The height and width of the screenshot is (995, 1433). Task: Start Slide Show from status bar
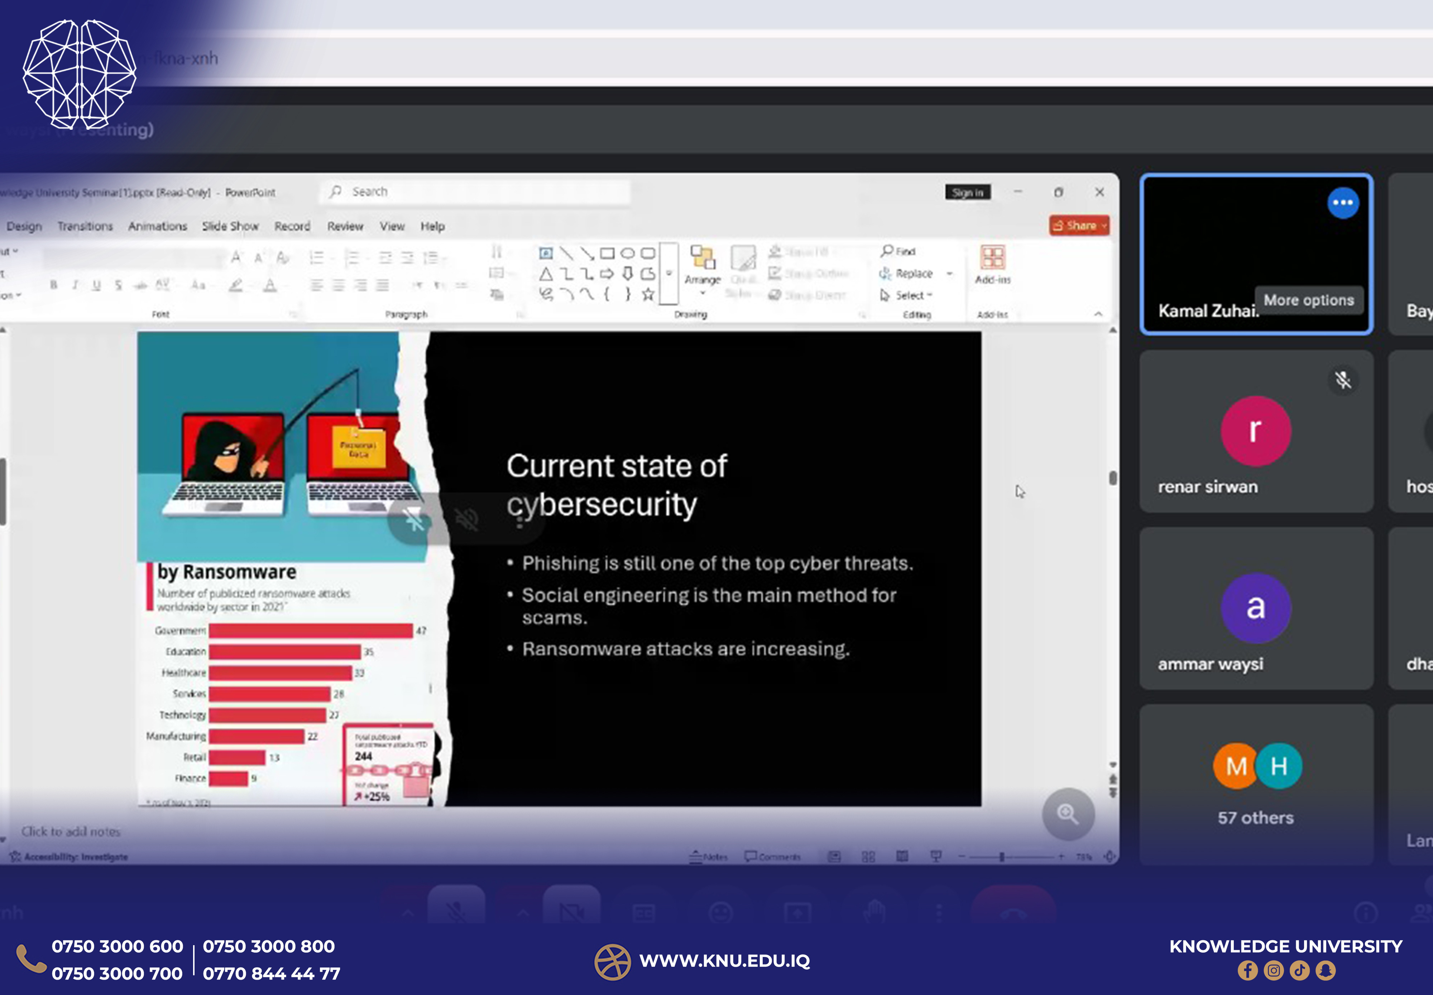936,857
